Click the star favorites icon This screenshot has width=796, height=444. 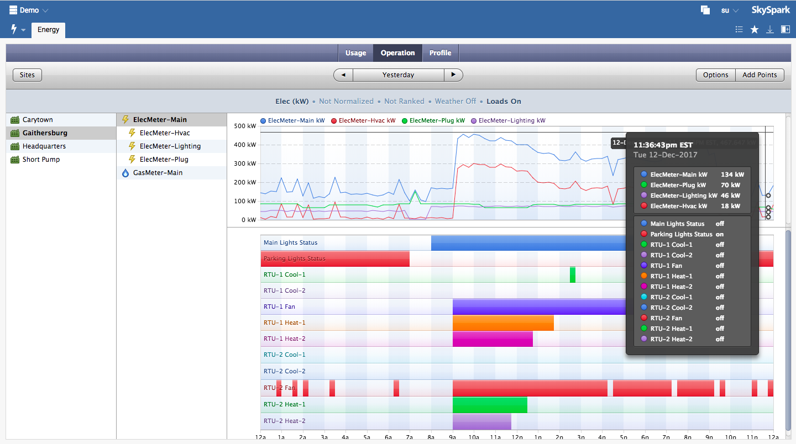click(755, 30)
